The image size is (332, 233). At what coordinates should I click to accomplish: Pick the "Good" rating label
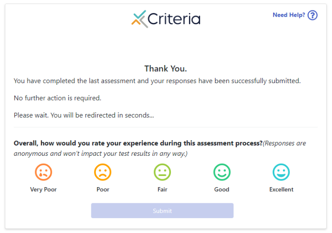[x=222, y=189]
